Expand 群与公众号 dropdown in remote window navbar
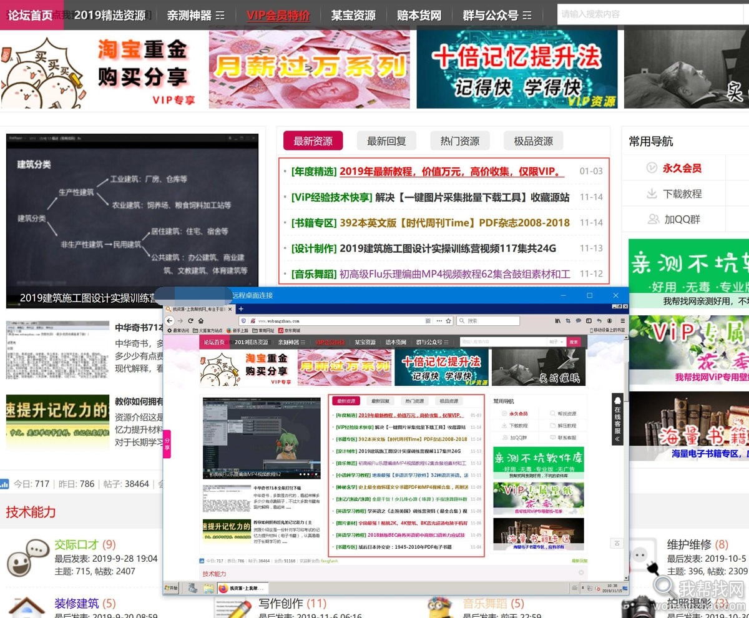Image resolution: width=749 pixels, height=618 pixels. 446,342
